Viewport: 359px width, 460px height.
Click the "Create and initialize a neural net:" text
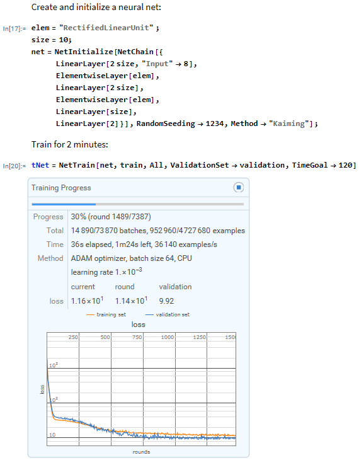click(96, 7)
